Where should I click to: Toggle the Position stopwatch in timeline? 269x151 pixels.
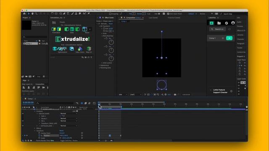[39, 135]
